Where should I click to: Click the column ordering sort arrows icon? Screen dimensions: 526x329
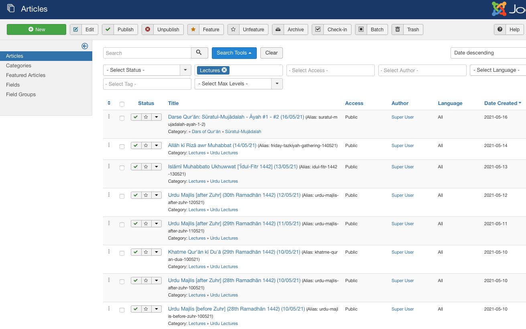[109, 103]
